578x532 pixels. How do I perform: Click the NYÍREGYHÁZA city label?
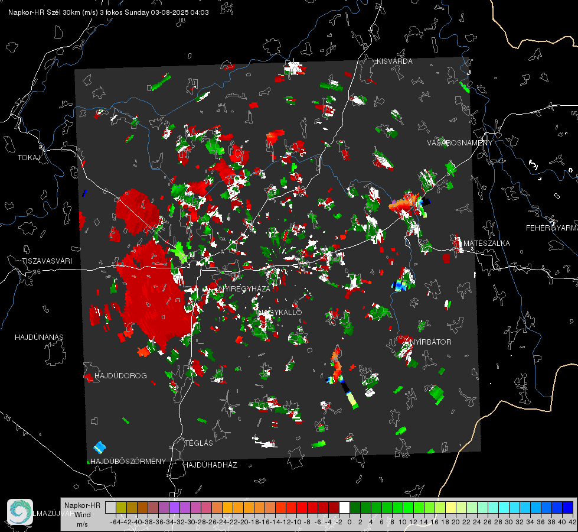244,288
